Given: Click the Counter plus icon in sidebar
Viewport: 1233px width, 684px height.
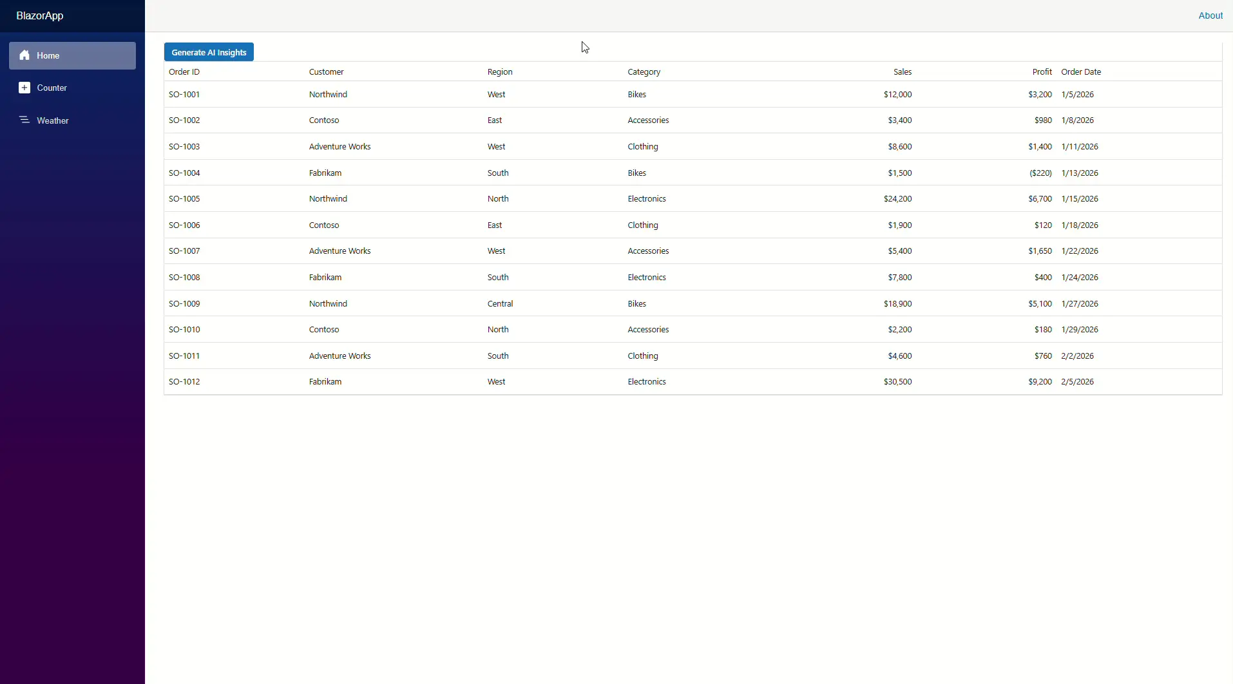Looking at the screenshot, I should pyautogui.click(x=24, y=88).
